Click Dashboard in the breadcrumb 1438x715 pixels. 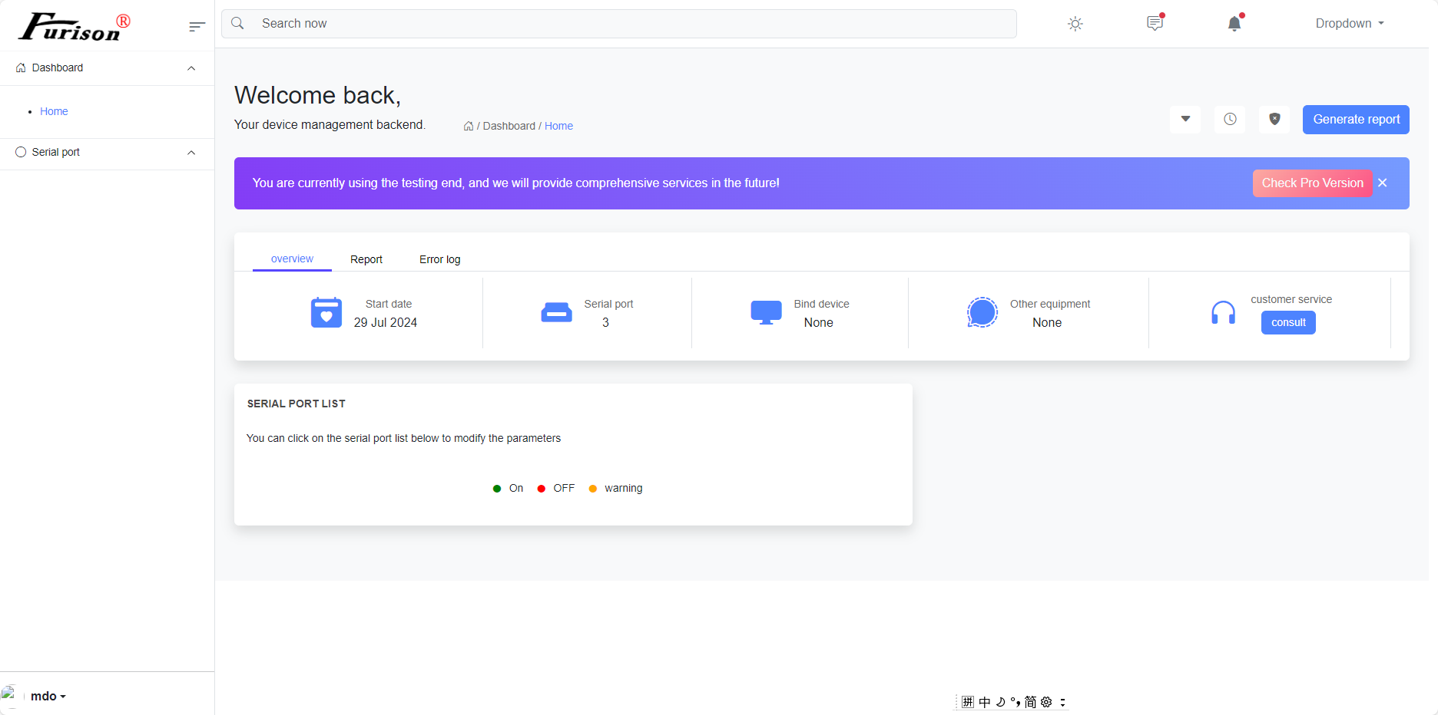(509, 126)
